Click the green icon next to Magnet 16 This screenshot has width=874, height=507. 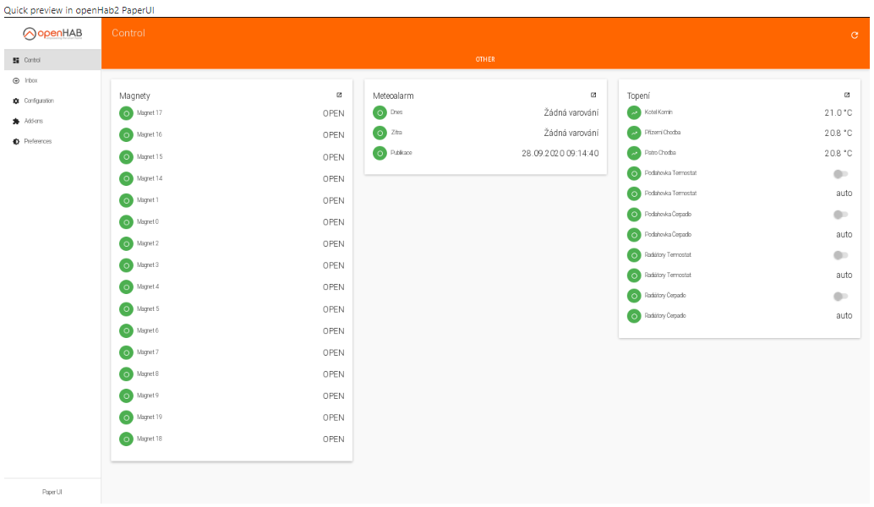(127, 135)
